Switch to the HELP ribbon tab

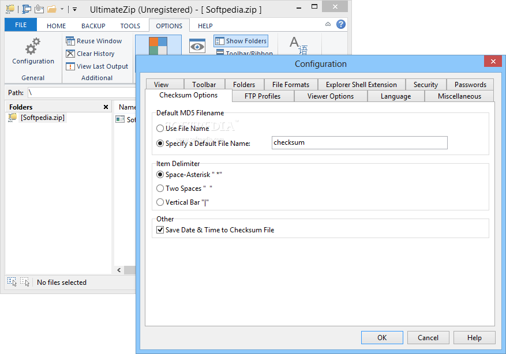tap(205, 26)
